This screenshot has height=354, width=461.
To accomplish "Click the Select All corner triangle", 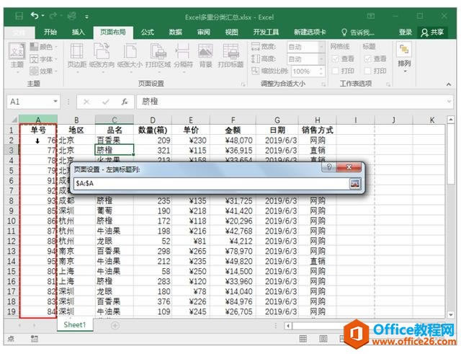I will [x=14, y=120].
